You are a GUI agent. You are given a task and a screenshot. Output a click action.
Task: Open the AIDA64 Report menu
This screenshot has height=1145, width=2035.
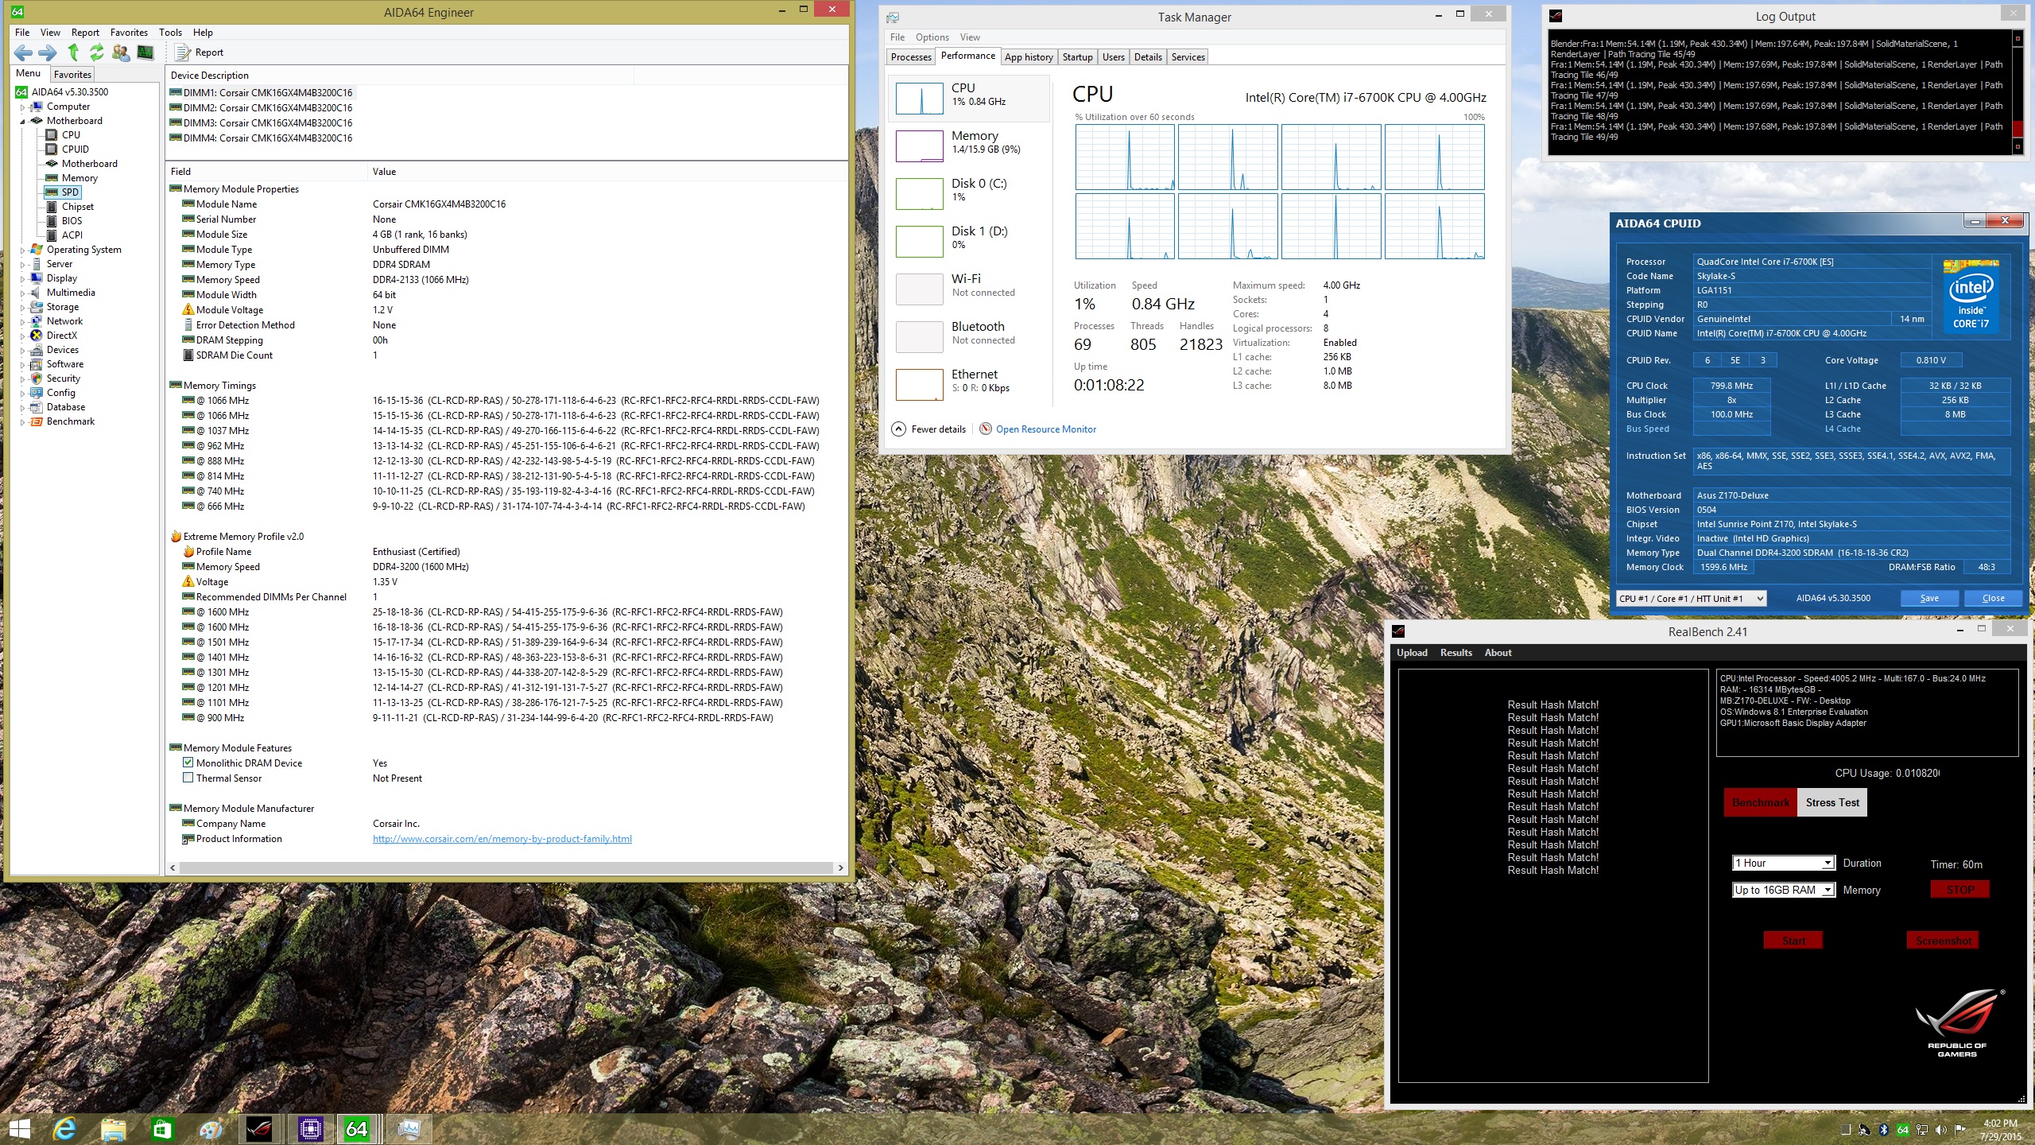[x=85, y=33]
